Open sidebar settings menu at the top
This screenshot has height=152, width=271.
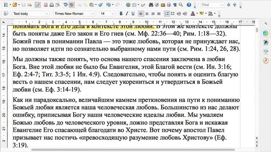coord(266,24)
